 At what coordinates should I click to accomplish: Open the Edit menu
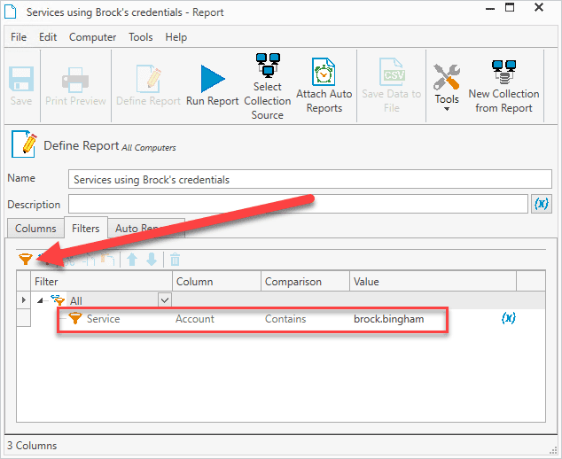(48, 37)
